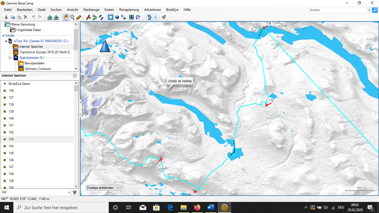Switch to 3D map view icon

[117, 17]
